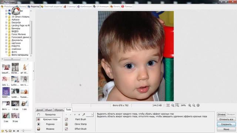Select the Мозаика mosaic tool
237x133 pixels.
(49, 129)
